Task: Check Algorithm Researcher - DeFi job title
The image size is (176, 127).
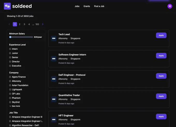Action: 10,125
